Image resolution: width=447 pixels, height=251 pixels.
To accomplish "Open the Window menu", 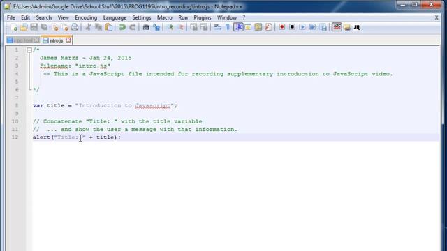I will coord(226,17).
